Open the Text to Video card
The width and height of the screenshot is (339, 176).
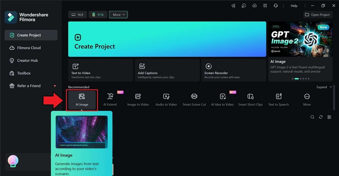(x=101, y=70)
